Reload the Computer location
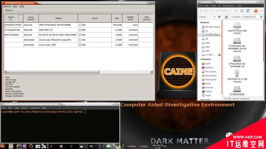 click(248, 11)
